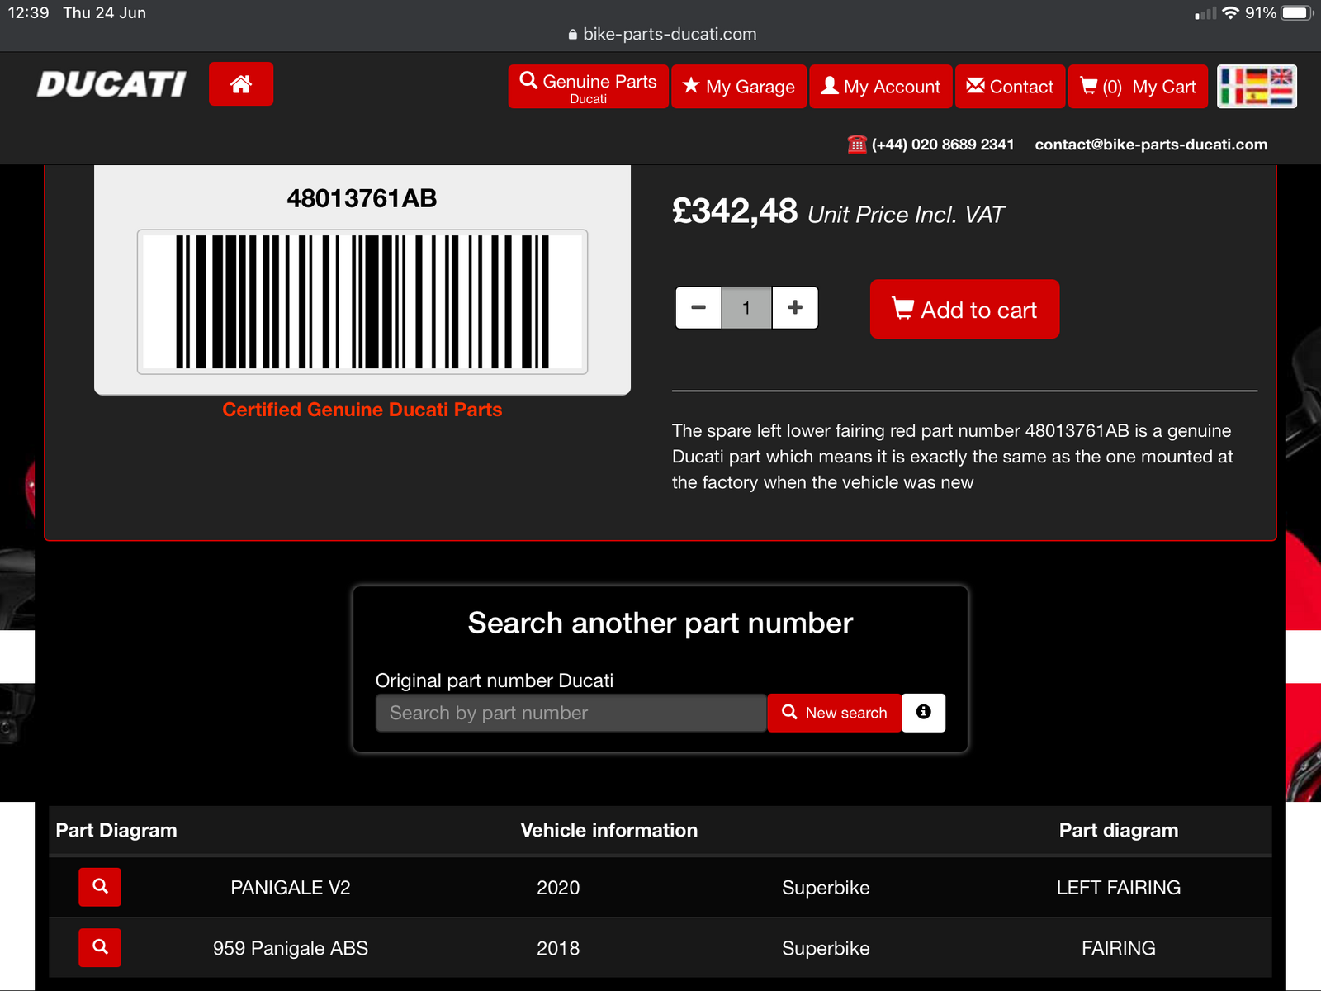Open the language flags selector
Image resolution: width=1321 pixels, height=991 pixels.
[1257, 87]
